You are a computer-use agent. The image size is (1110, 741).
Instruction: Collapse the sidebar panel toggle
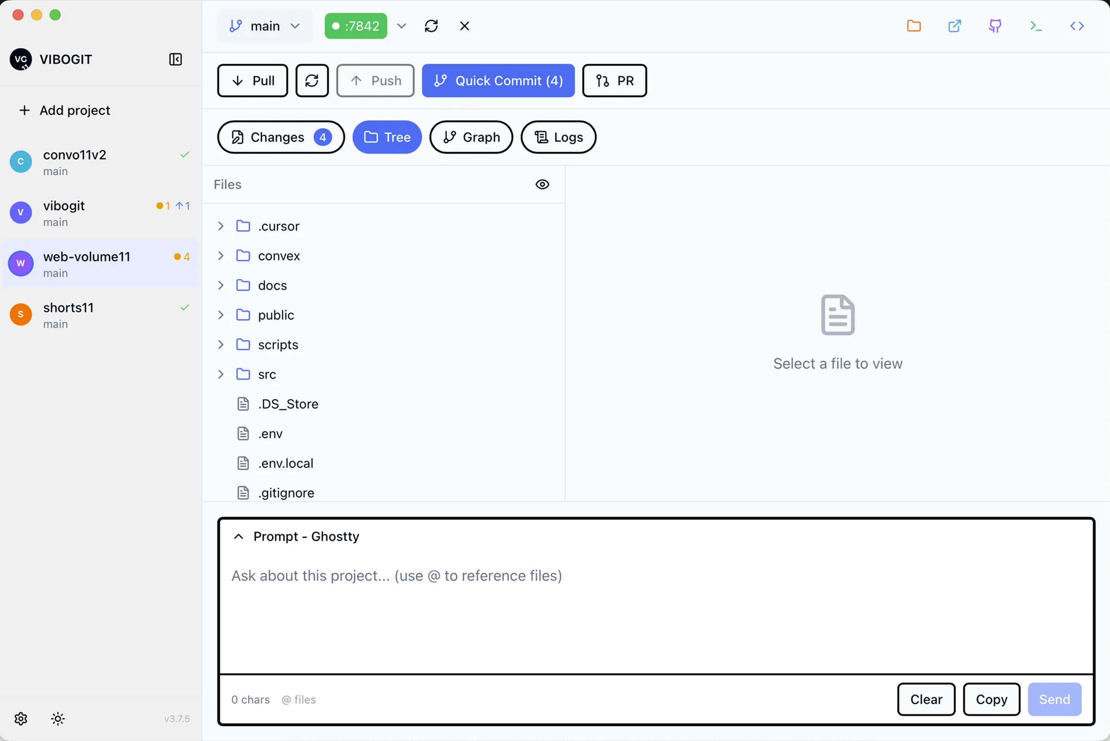click(x=176, y=60)
